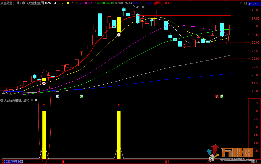Select the MA60: 26.14 legend label

pos(124,3)
